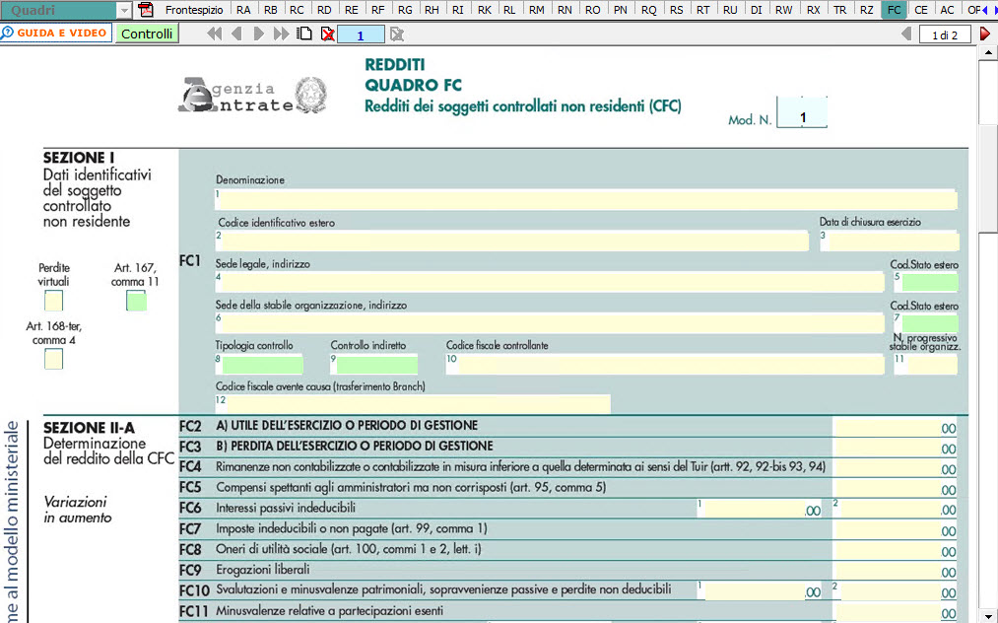Open GUIDA E VIDEO help
Screen dimensions: 998x623
[x=56, y=33]
